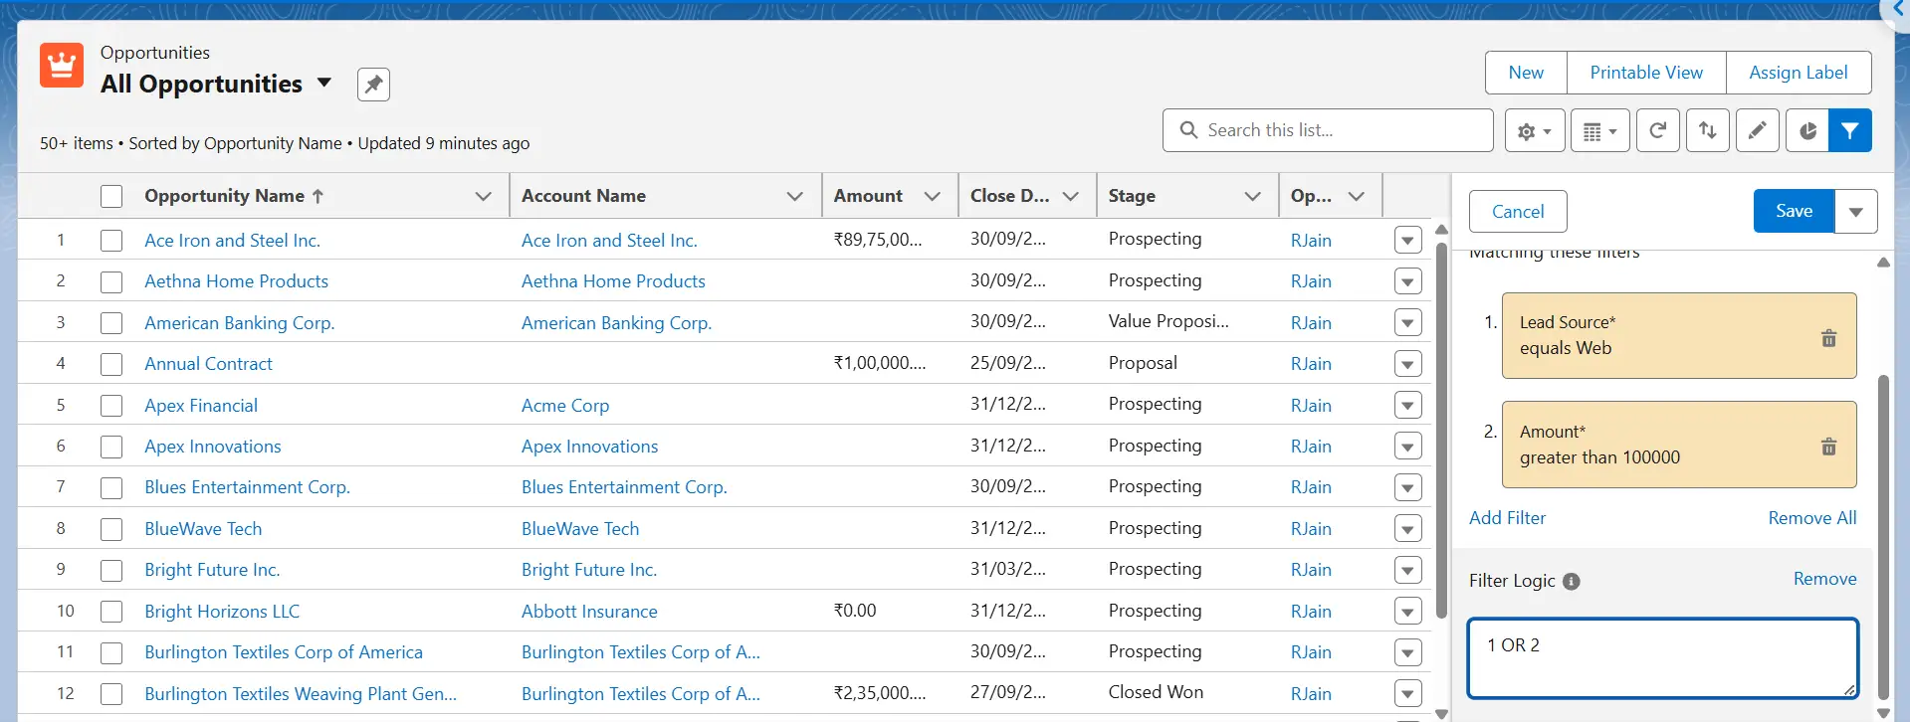
Task: Click the list table vertical scrollbar
Action: point(1441,431)
